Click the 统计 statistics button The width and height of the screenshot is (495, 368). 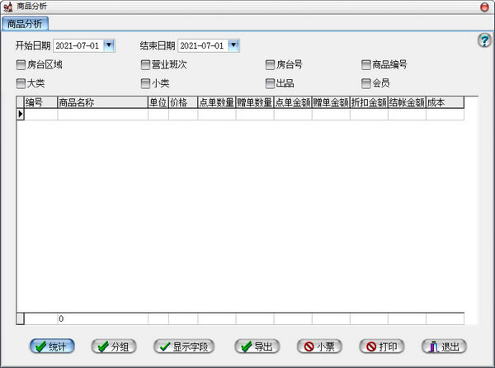tap(51, 347)
